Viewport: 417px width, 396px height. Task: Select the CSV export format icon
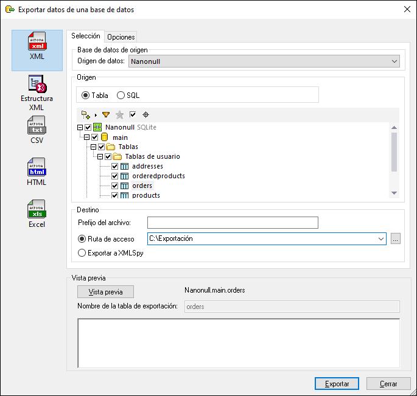(x=37, y=130)
